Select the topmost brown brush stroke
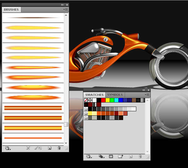 [x=33, y=18]
